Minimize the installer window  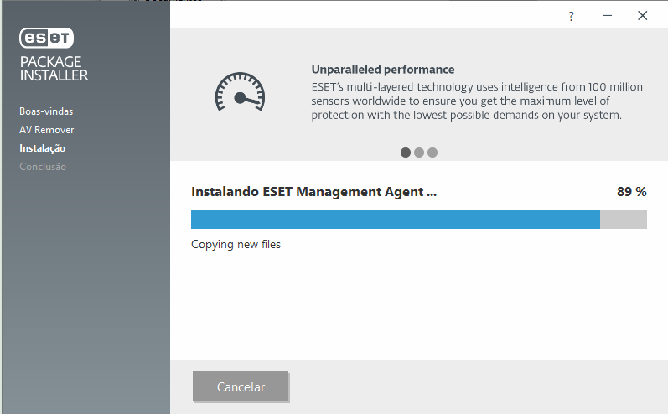[x=606, y=16]
